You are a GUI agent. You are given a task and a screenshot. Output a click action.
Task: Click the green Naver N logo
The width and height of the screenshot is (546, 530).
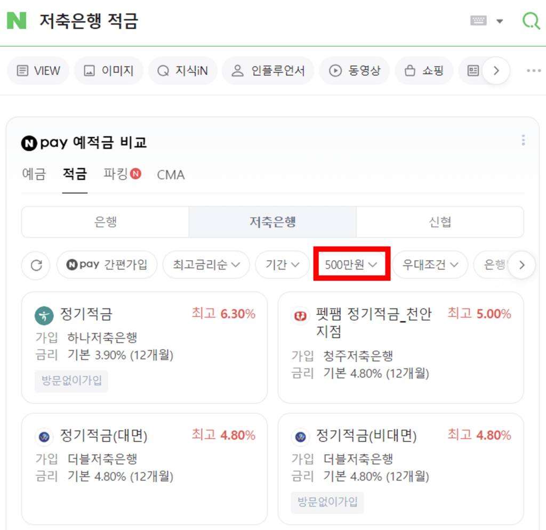pyautogui.click(x=17, y=21)
